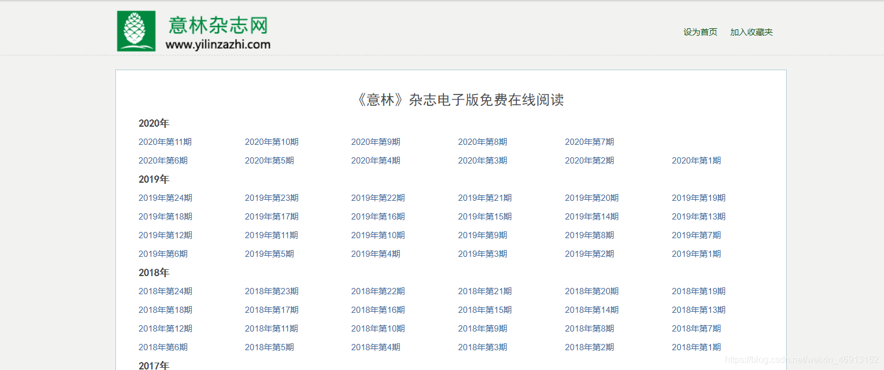Open issue 2018年第12期
The height and width of the screenshot is (370, 884).
pos(165,329)
